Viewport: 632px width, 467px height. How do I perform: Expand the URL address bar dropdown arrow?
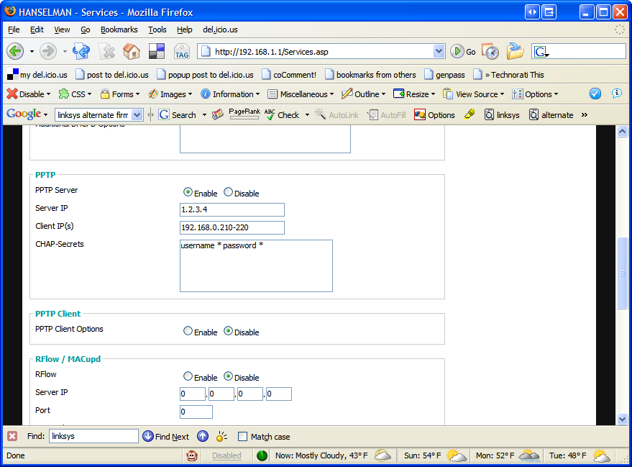(439, 51)
